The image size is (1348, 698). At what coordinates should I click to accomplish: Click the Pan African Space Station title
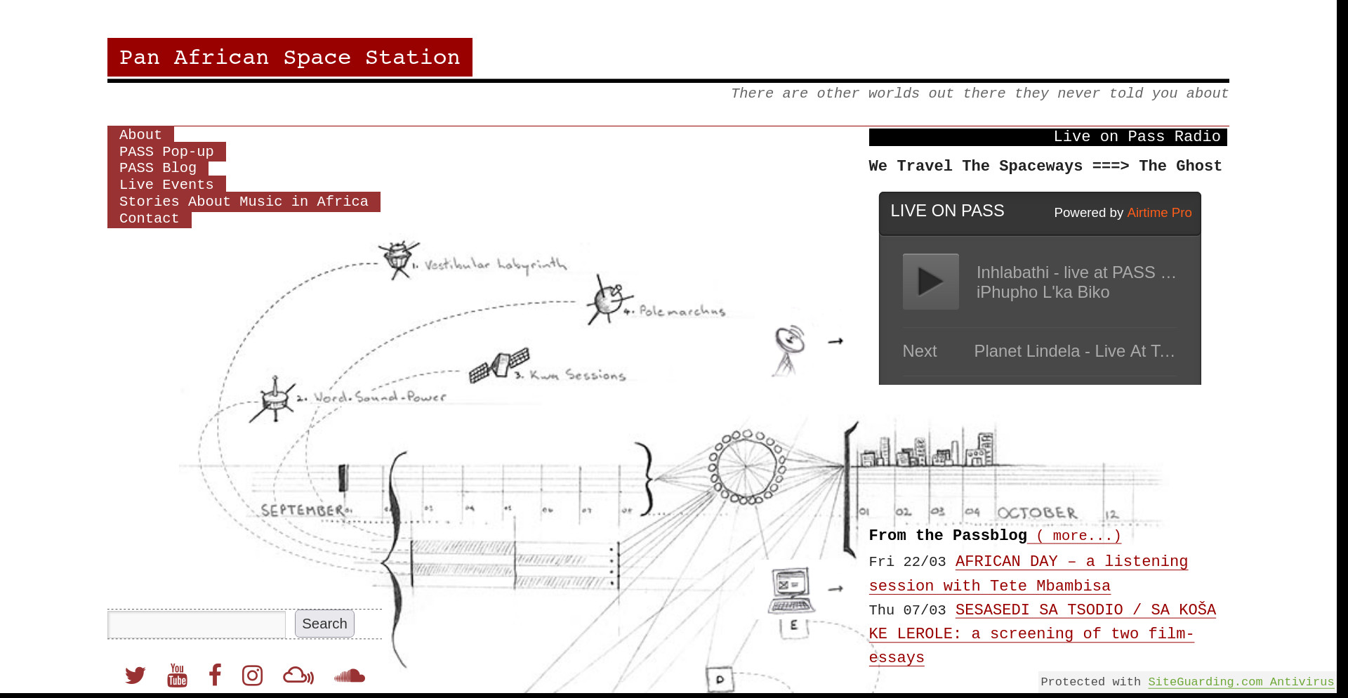pos(289,58)
